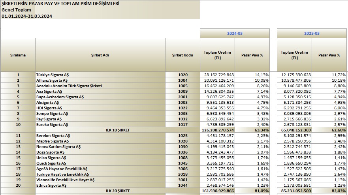The width and height of the screenshot is (348, 195).
Task: Click 'Pazar Payı %' header under 2023-03
Action: click(x=329, y=55)
